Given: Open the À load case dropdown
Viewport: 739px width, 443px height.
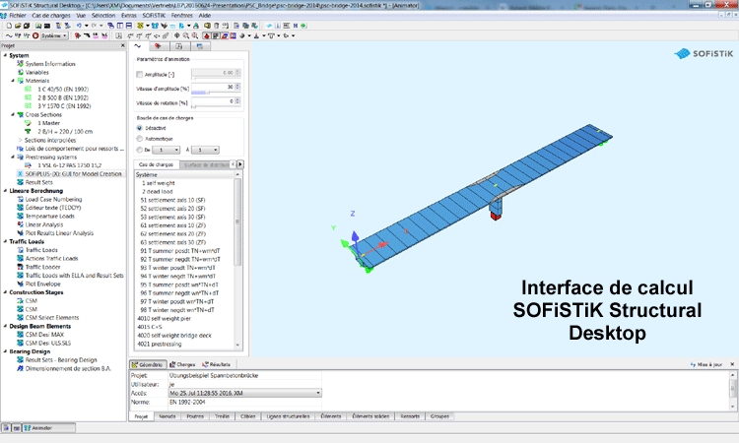Looking at the screenshot, I should coord(205,150).
